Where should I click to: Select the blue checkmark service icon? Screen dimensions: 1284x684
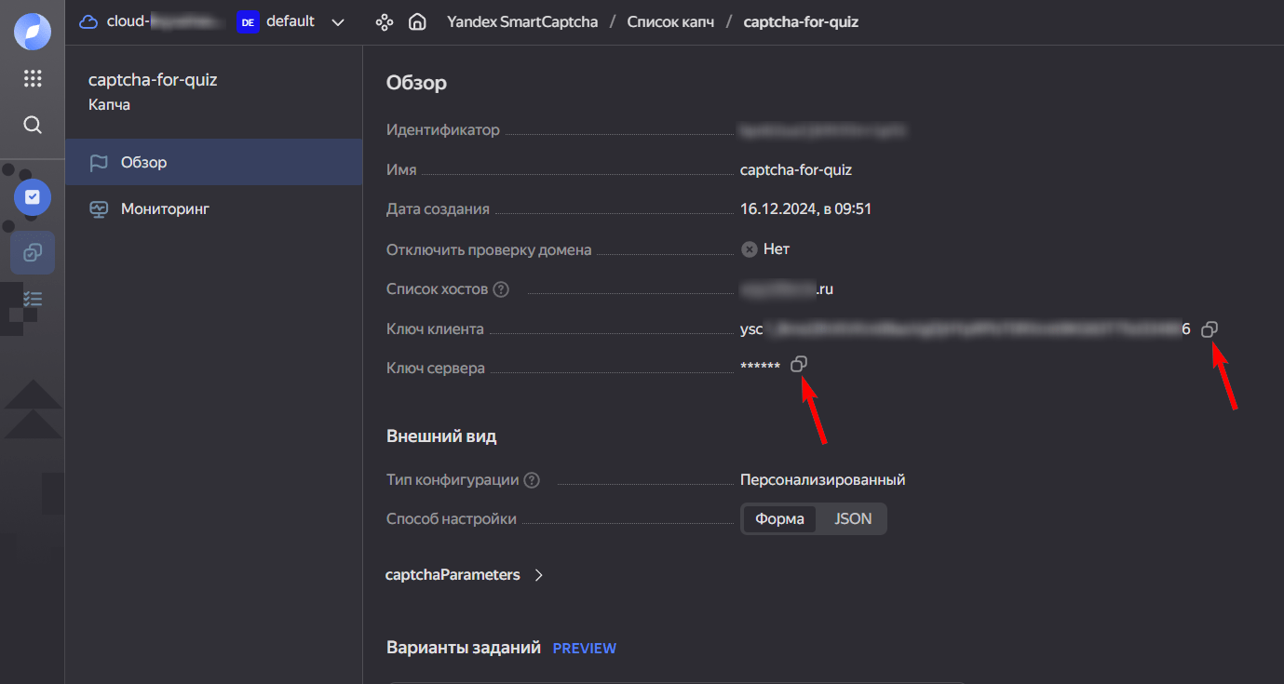(x=33, y=197)
